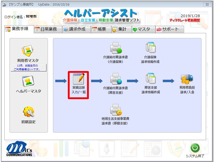Click 介護保険 請求情報作成 icon
Screen dimensions: 214x162
point(150,48)
